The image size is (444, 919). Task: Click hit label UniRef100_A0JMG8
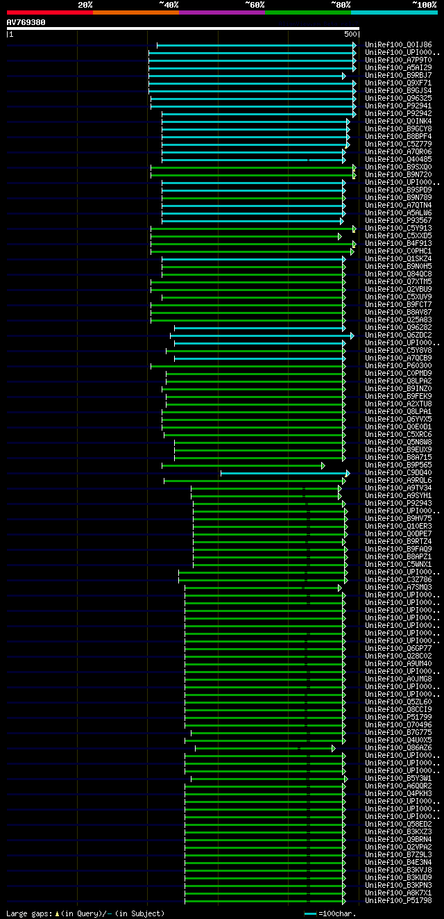click(398, 679)
